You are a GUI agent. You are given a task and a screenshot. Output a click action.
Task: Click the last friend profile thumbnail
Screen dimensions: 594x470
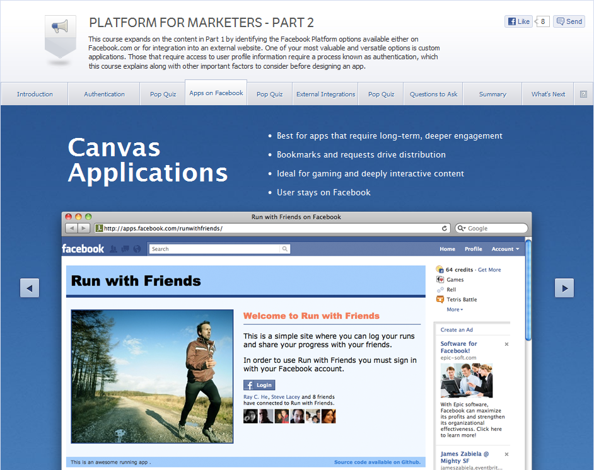tap(329, 416)
